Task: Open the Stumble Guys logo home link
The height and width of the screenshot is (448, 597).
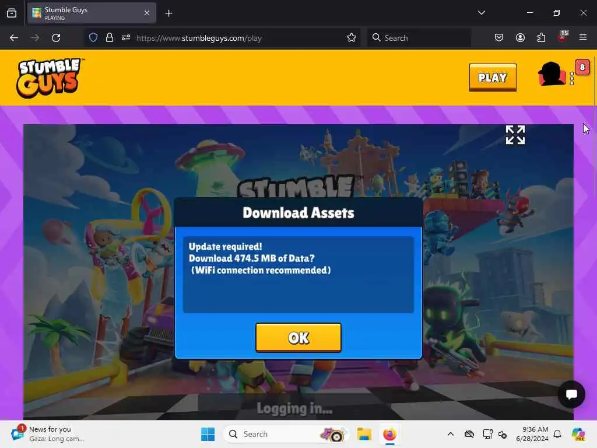Action: (49, 78)
